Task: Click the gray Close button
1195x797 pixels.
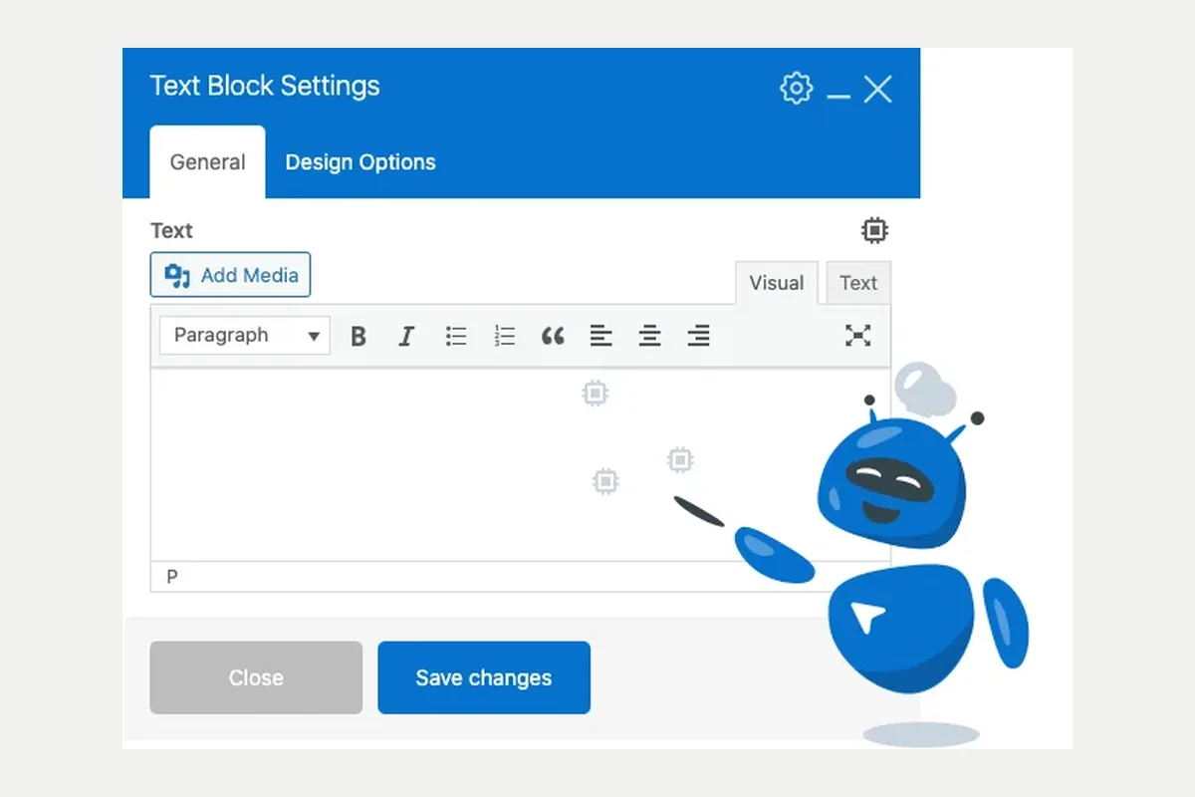Action: click(256, 677)
